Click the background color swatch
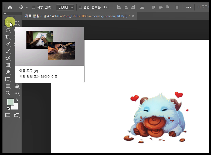211x155 pixels. [x=15, y=107]
